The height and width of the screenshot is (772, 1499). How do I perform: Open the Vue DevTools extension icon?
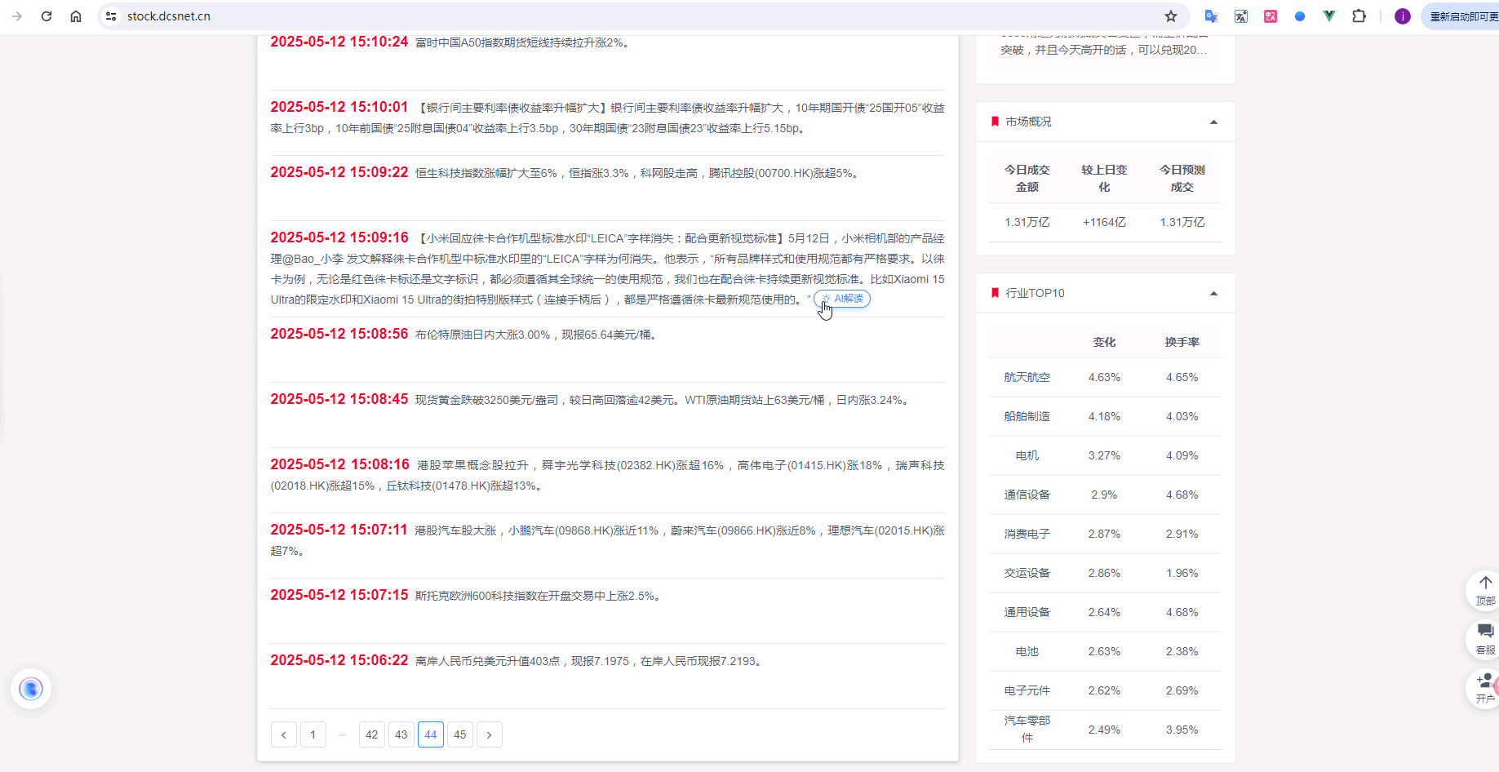(x=1329, y=16)
